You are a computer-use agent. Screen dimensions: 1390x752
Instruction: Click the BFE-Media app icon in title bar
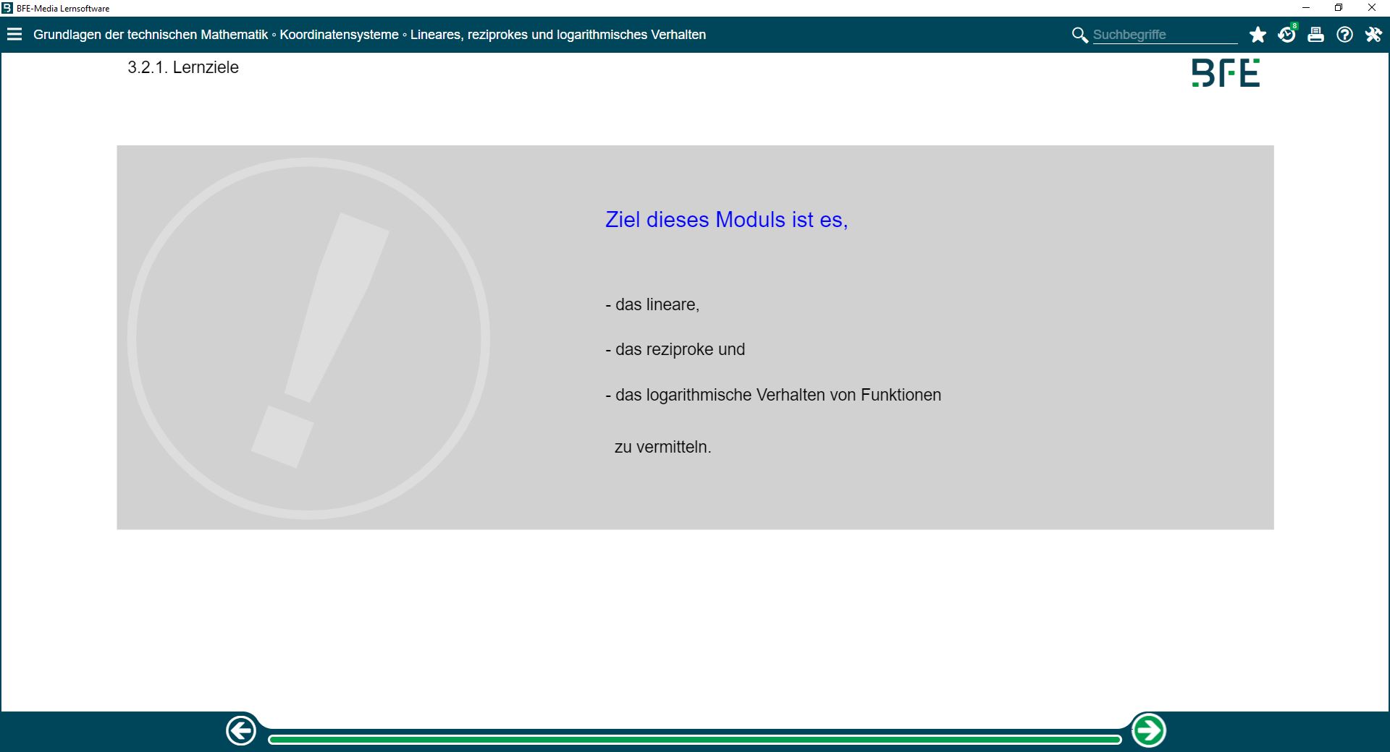point(7,8)
